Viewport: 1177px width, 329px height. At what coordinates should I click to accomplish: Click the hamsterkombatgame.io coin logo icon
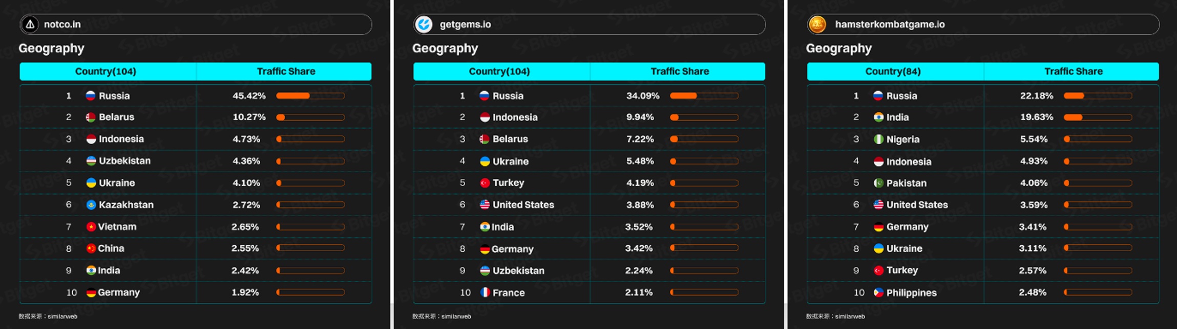point(817,24)
